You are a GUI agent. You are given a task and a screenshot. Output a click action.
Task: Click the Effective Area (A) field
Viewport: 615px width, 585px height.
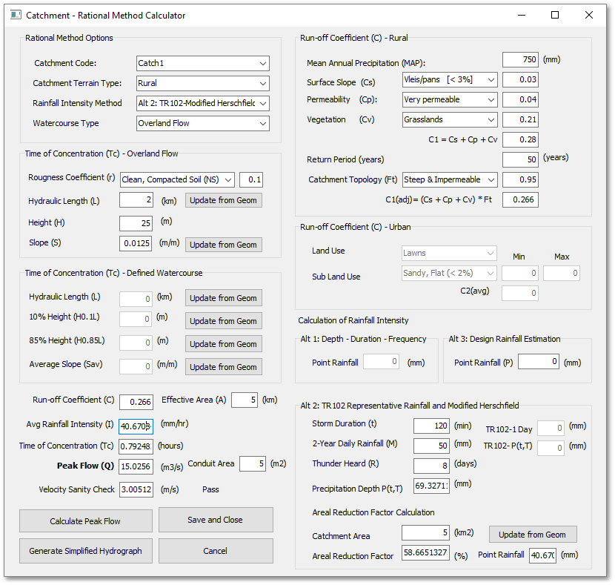[245, 400]
